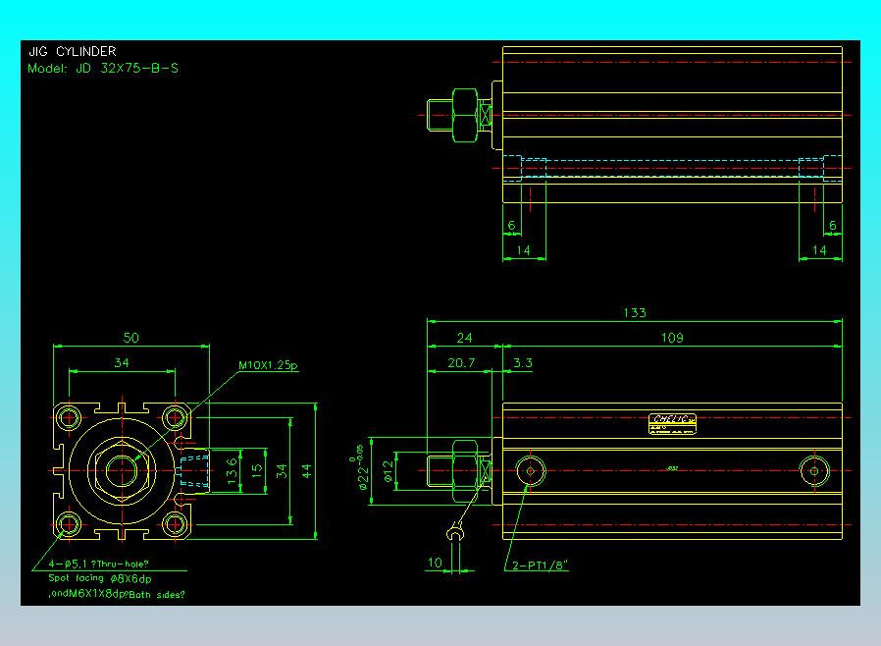Click the wrench symbol above the 10 dimension
881x646 pixels.
point(455,531)
